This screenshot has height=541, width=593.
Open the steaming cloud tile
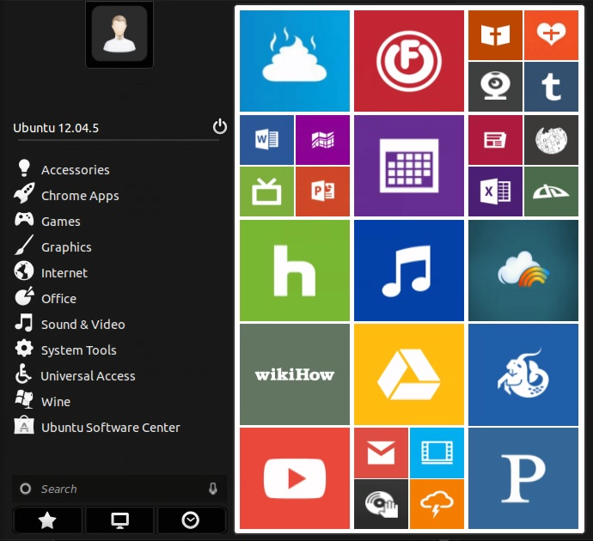tap(295, 61)
